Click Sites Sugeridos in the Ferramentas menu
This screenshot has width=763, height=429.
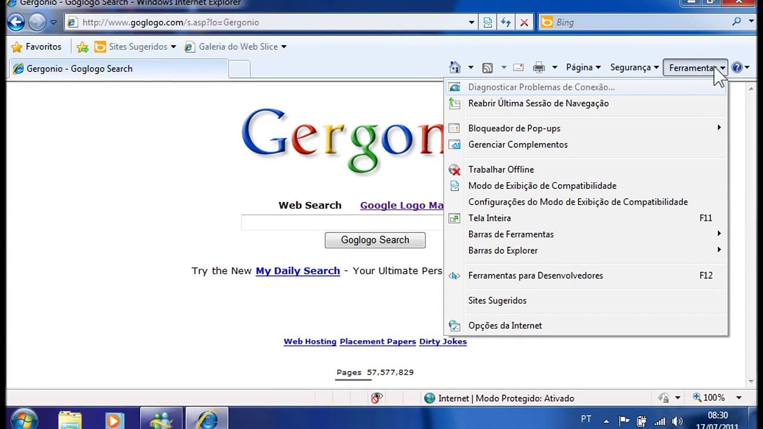pos(586,300)
